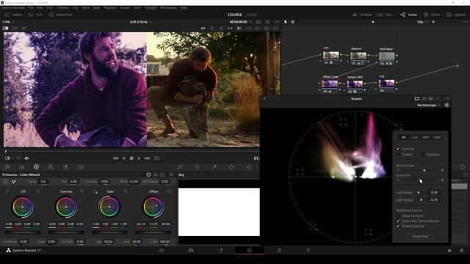Enable Show 2x Zoom checkbox
This screenshot has height=264, width=470.
tap(398, 216)
